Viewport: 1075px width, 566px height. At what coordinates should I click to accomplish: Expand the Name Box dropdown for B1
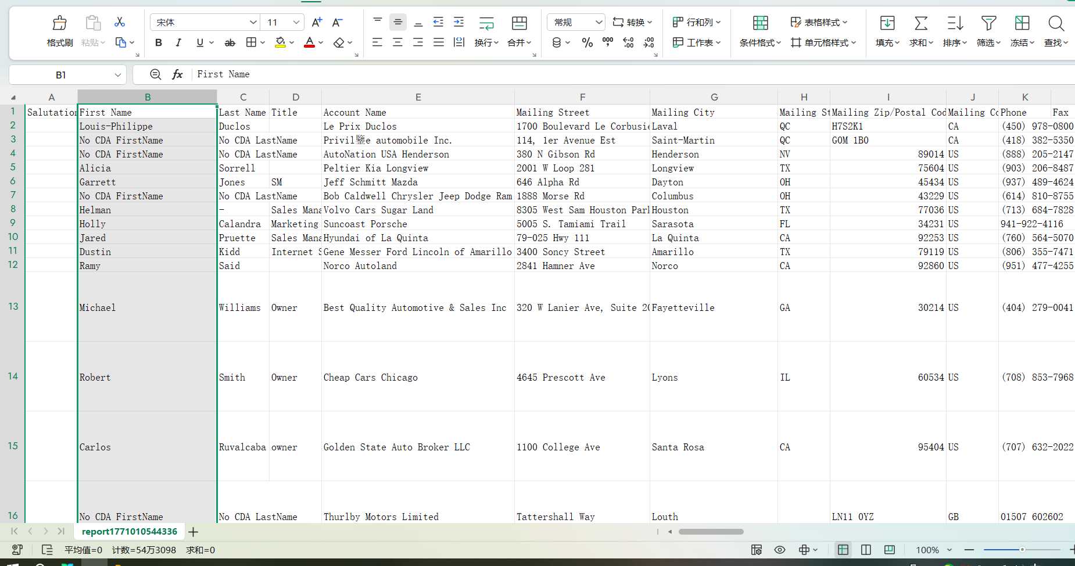(118, 75)
